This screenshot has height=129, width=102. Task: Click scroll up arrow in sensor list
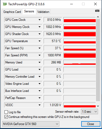click(98, 17)
